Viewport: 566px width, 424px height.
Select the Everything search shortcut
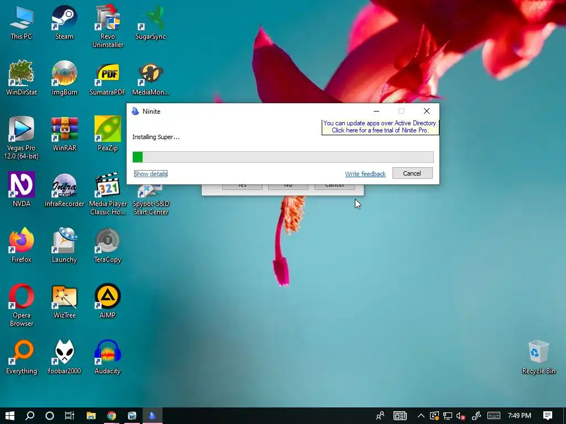click(22, 358)
